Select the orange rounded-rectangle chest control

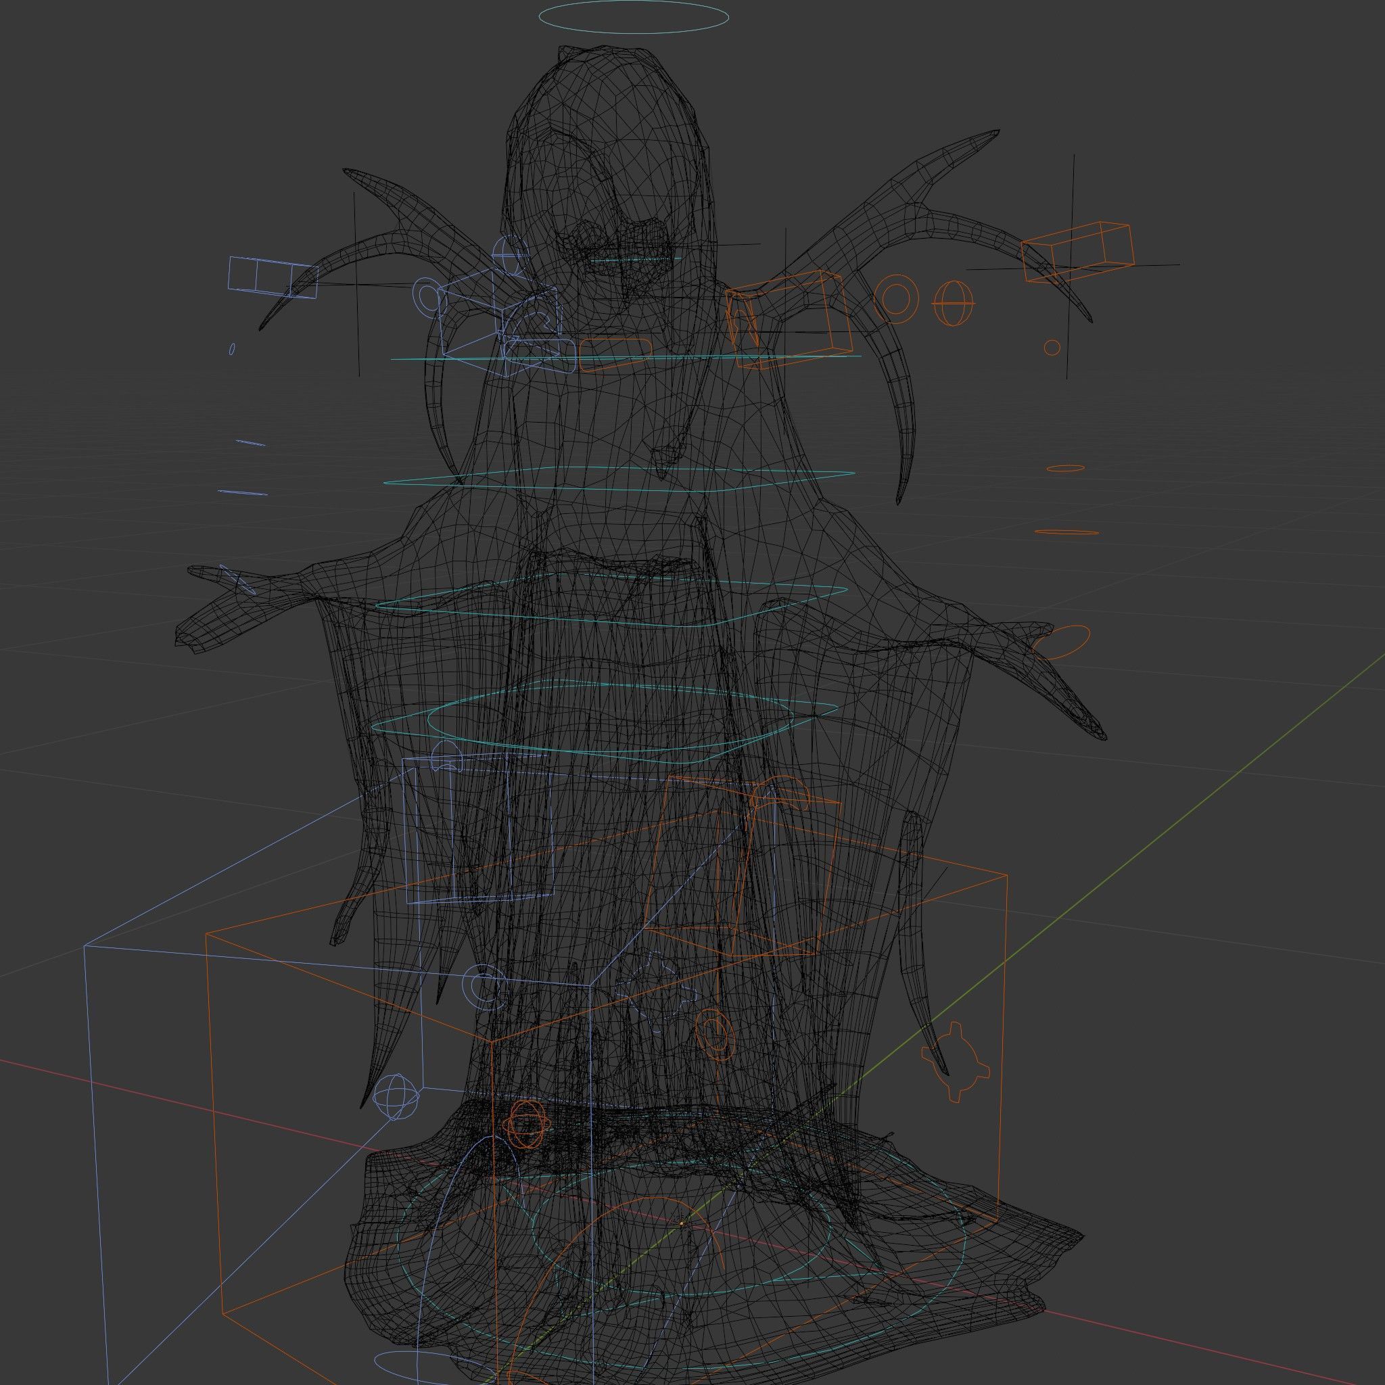616,356
